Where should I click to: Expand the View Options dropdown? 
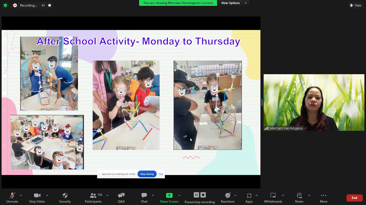[x=233, y=3]
